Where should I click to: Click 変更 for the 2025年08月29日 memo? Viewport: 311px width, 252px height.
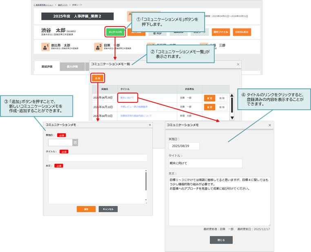(x=209, y=98)
